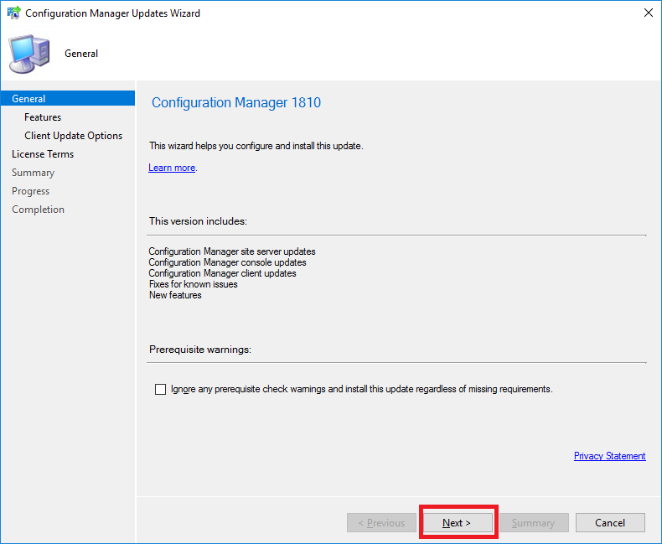
Task: Go to Features step in sidebar
Action: [43, 117]
